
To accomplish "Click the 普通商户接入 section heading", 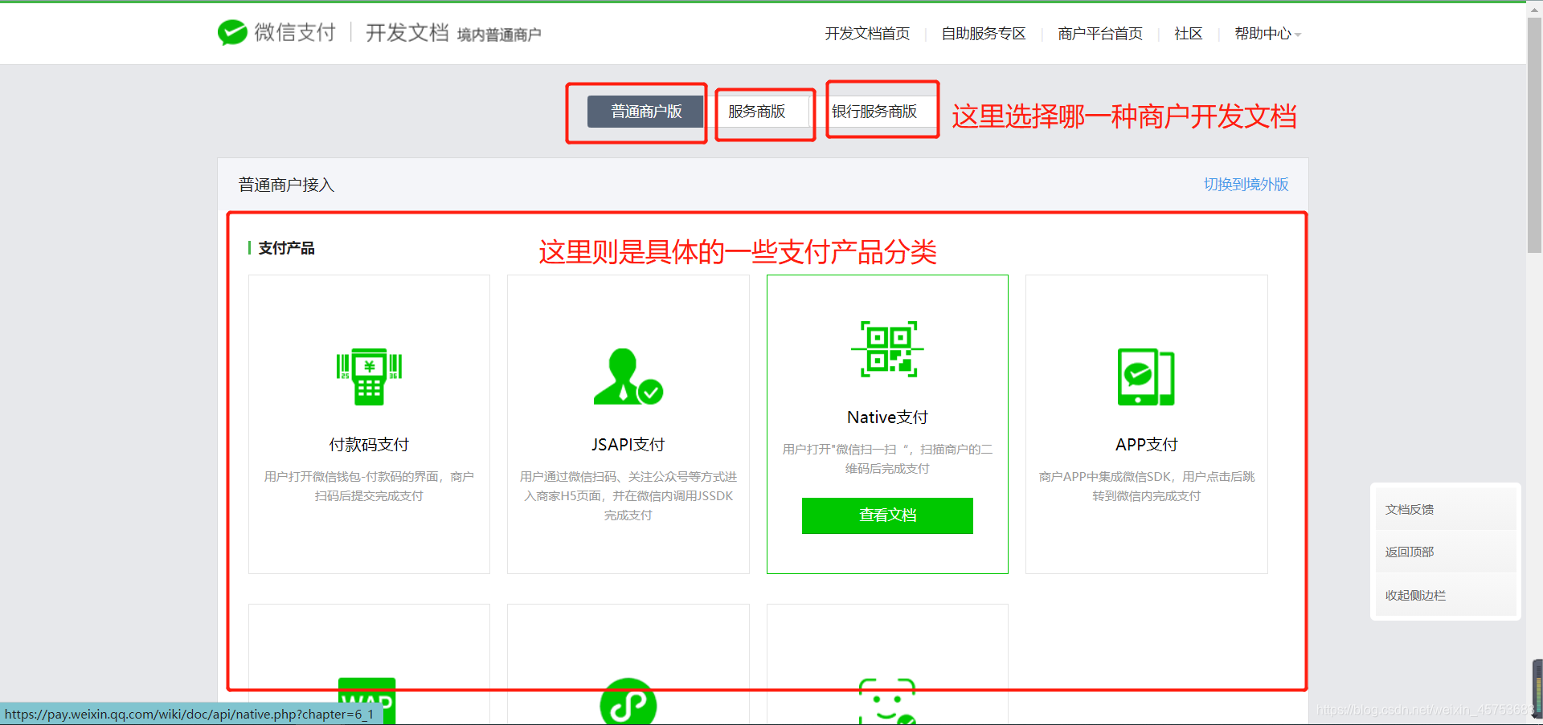I will pyautogui.click(x=286, y=185).
